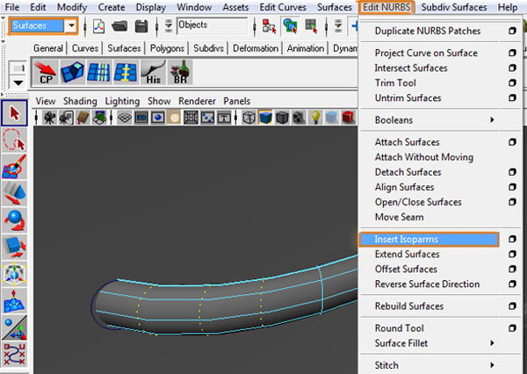Click Select by object type icon
The height and width of the screenshot is (374, 527).
pos(290,25)
